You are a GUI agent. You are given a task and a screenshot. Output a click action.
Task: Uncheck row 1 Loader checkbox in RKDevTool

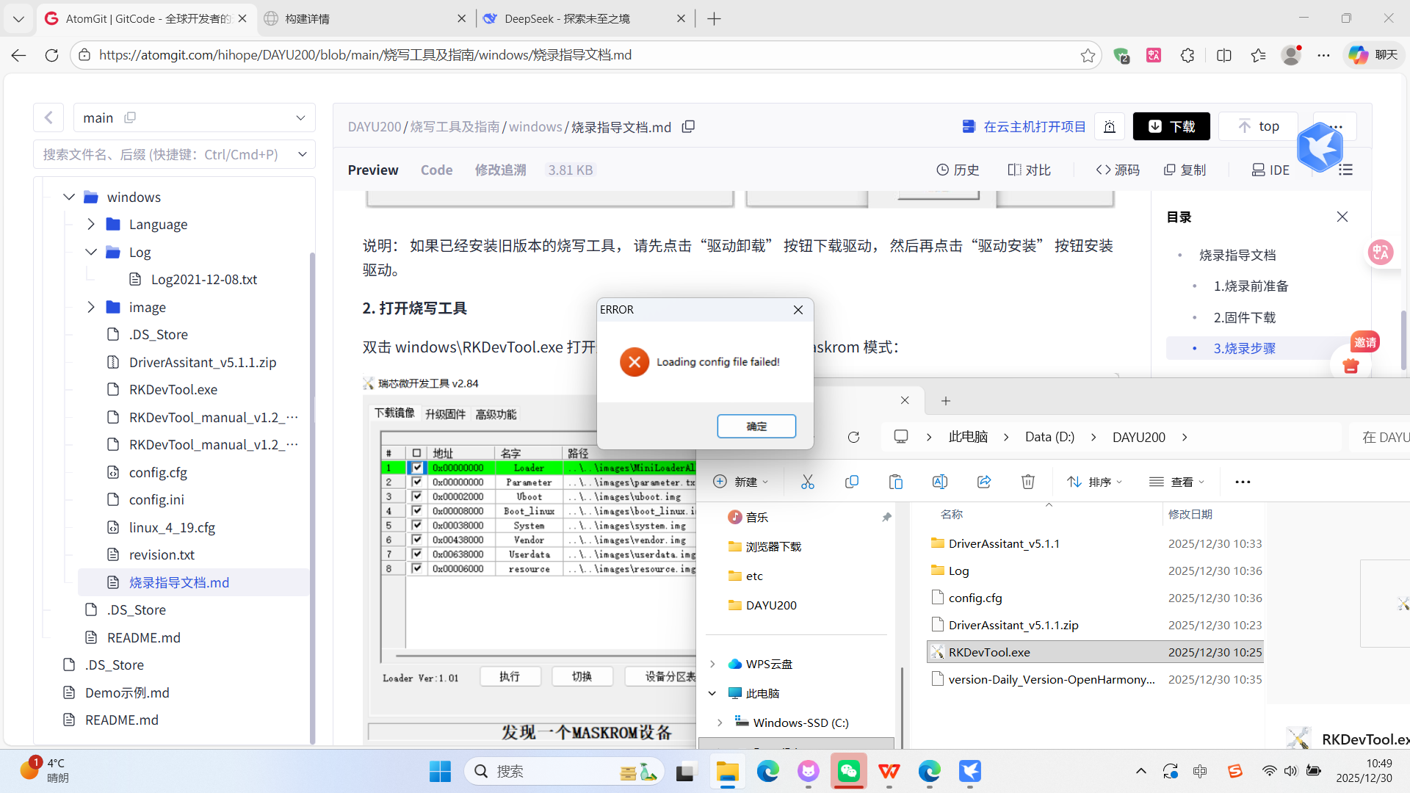(417, 467)
